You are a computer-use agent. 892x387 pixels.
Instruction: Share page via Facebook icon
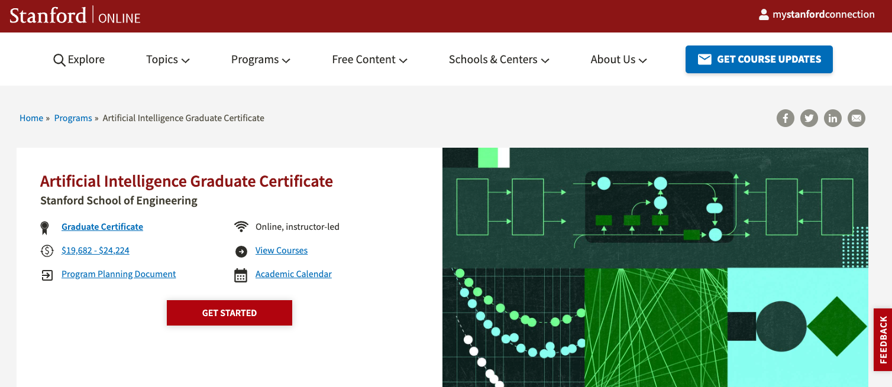click(785, 118)
